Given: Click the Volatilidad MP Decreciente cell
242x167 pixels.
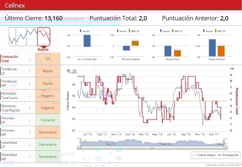Looking at the screenshot, I should (48, 157).
